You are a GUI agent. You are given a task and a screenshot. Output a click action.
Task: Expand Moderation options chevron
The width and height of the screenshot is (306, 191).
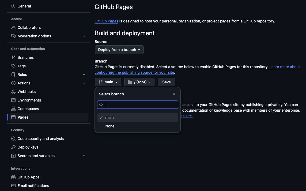coord(84,36)
